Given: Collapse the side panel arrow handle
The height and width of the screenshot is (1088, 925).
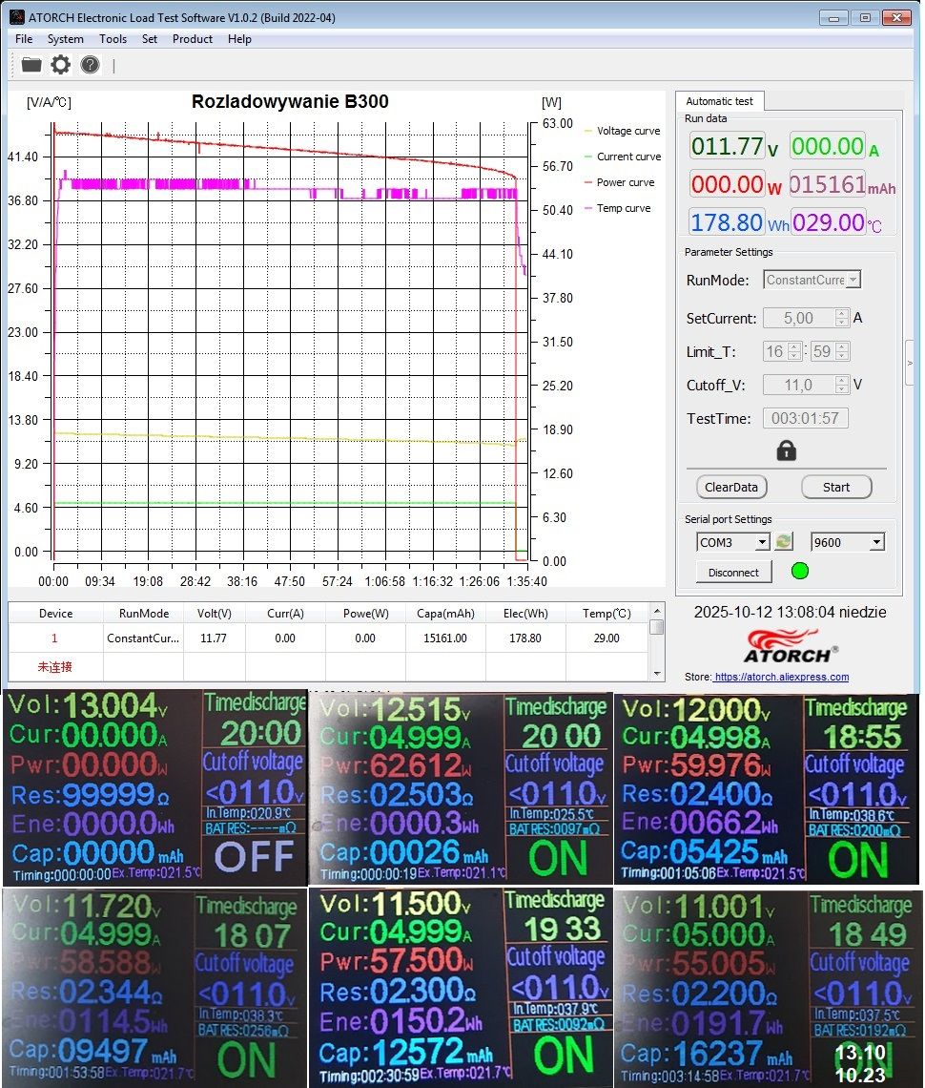Looking at the screenshot, I should 910,363.
